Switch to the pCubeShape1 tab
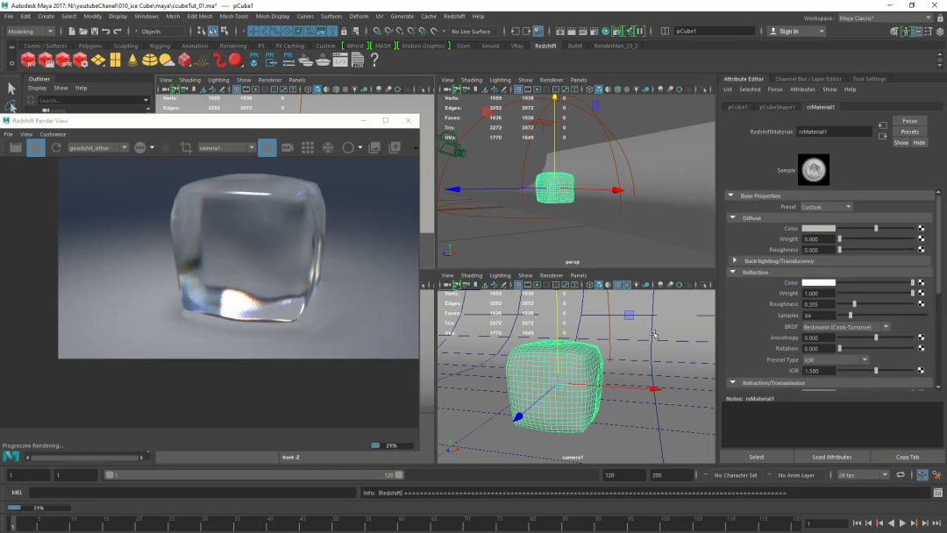Viewport: 947px width, 533px height. click(x=777, y=107)
